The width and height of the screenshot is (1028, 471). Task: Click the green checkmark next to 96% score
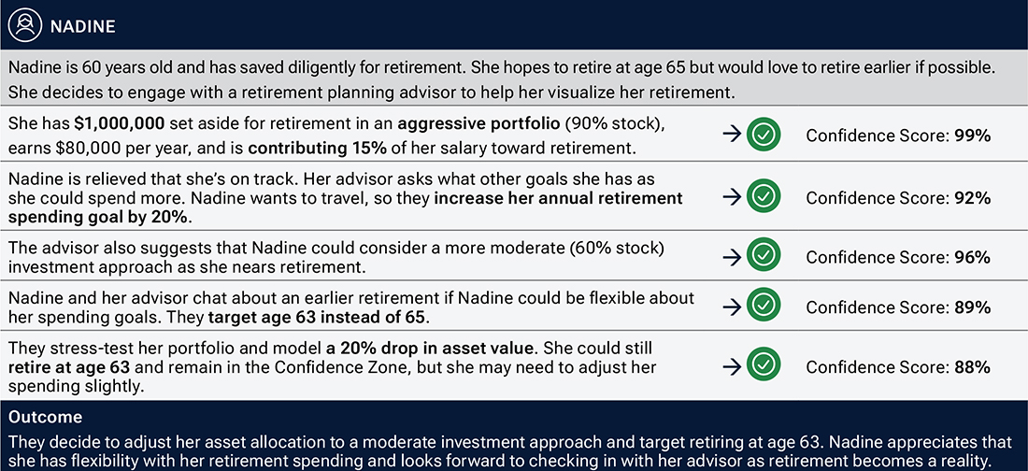[764, 257]
